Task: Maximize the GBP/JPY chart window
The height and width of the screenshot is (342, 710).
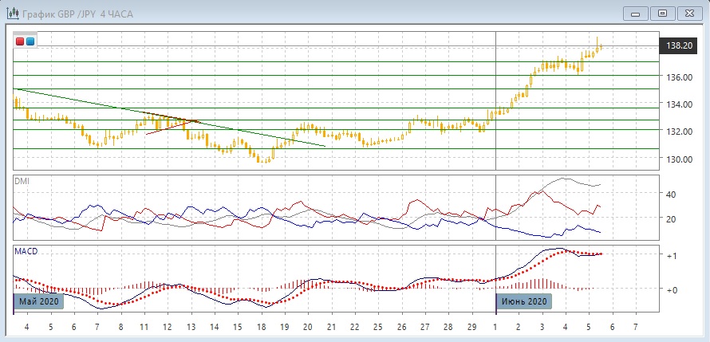Action: point(661,13)
